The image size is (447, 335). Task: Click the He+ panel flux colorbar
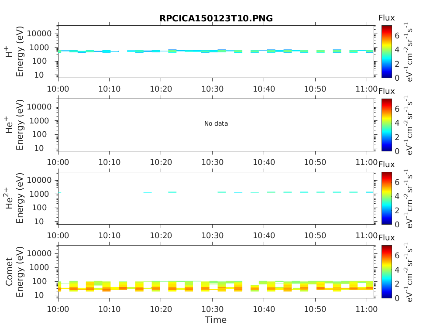coord(387,125)
